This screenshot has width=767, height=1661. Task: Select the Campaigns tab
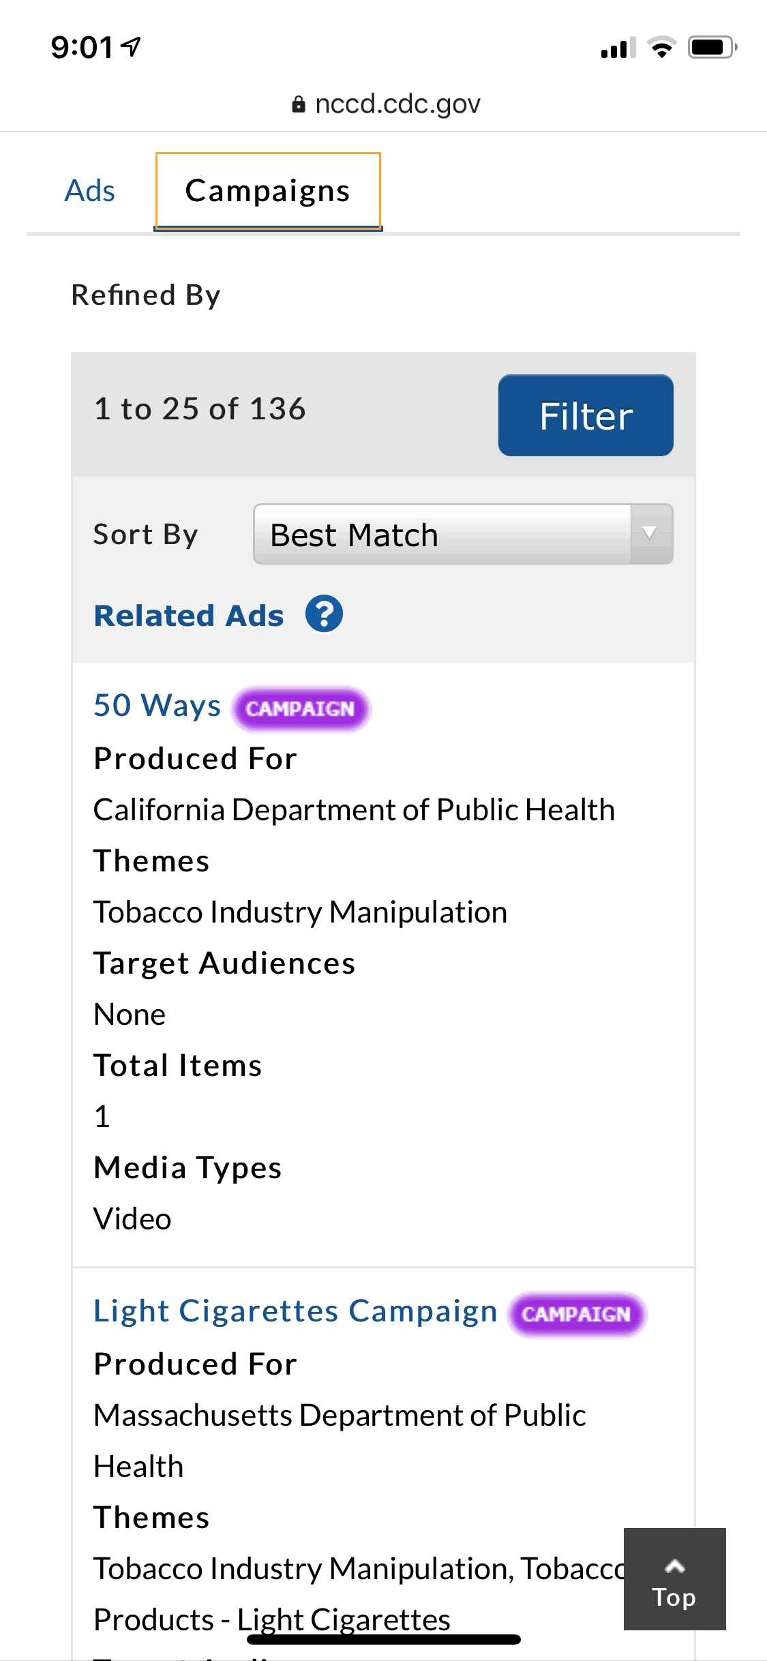click(x=268, y=191)
